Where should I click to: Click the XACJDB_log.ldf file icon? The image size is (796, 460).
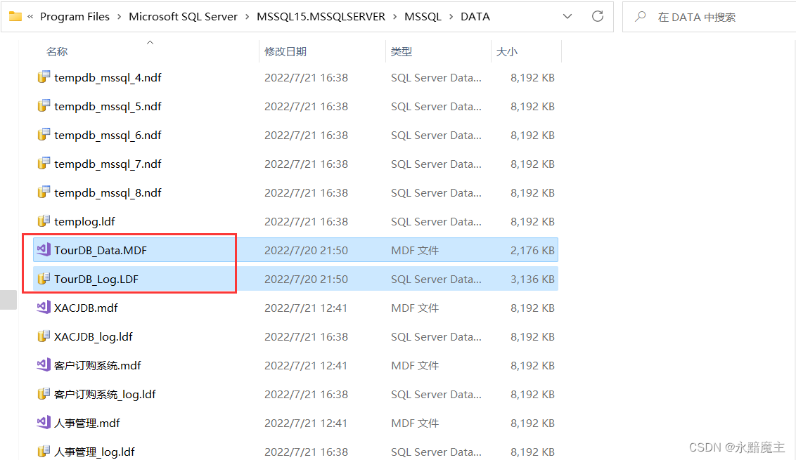(44, 336)
